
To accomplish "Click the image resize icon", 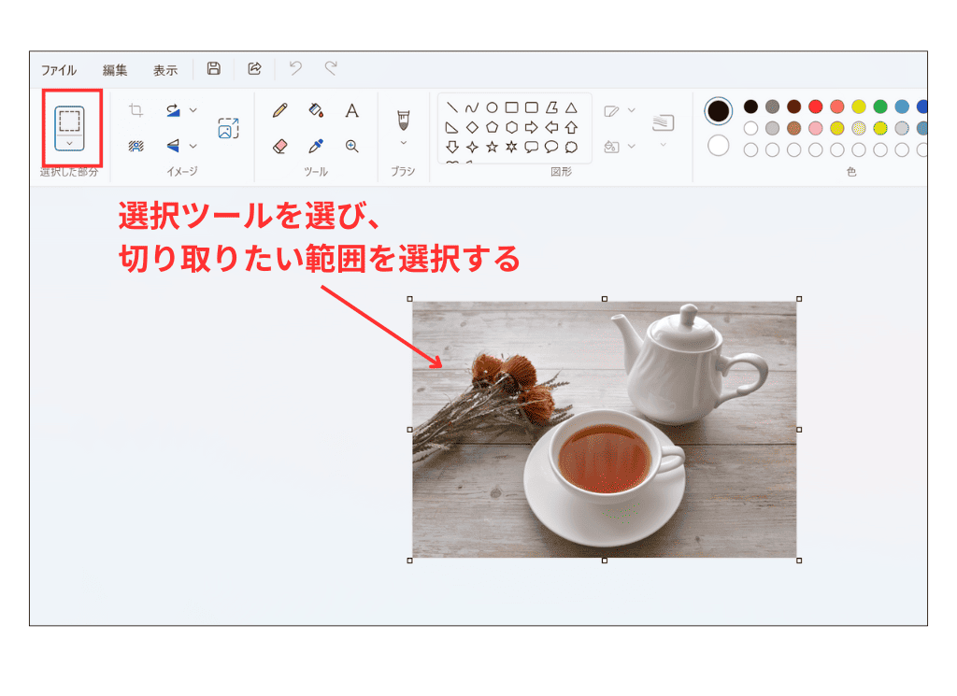I will pos(228,128).
